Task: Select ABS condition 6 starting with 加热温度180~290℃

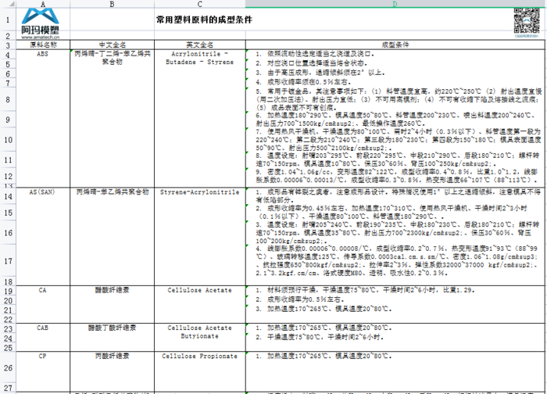Action: click(395, 120)
